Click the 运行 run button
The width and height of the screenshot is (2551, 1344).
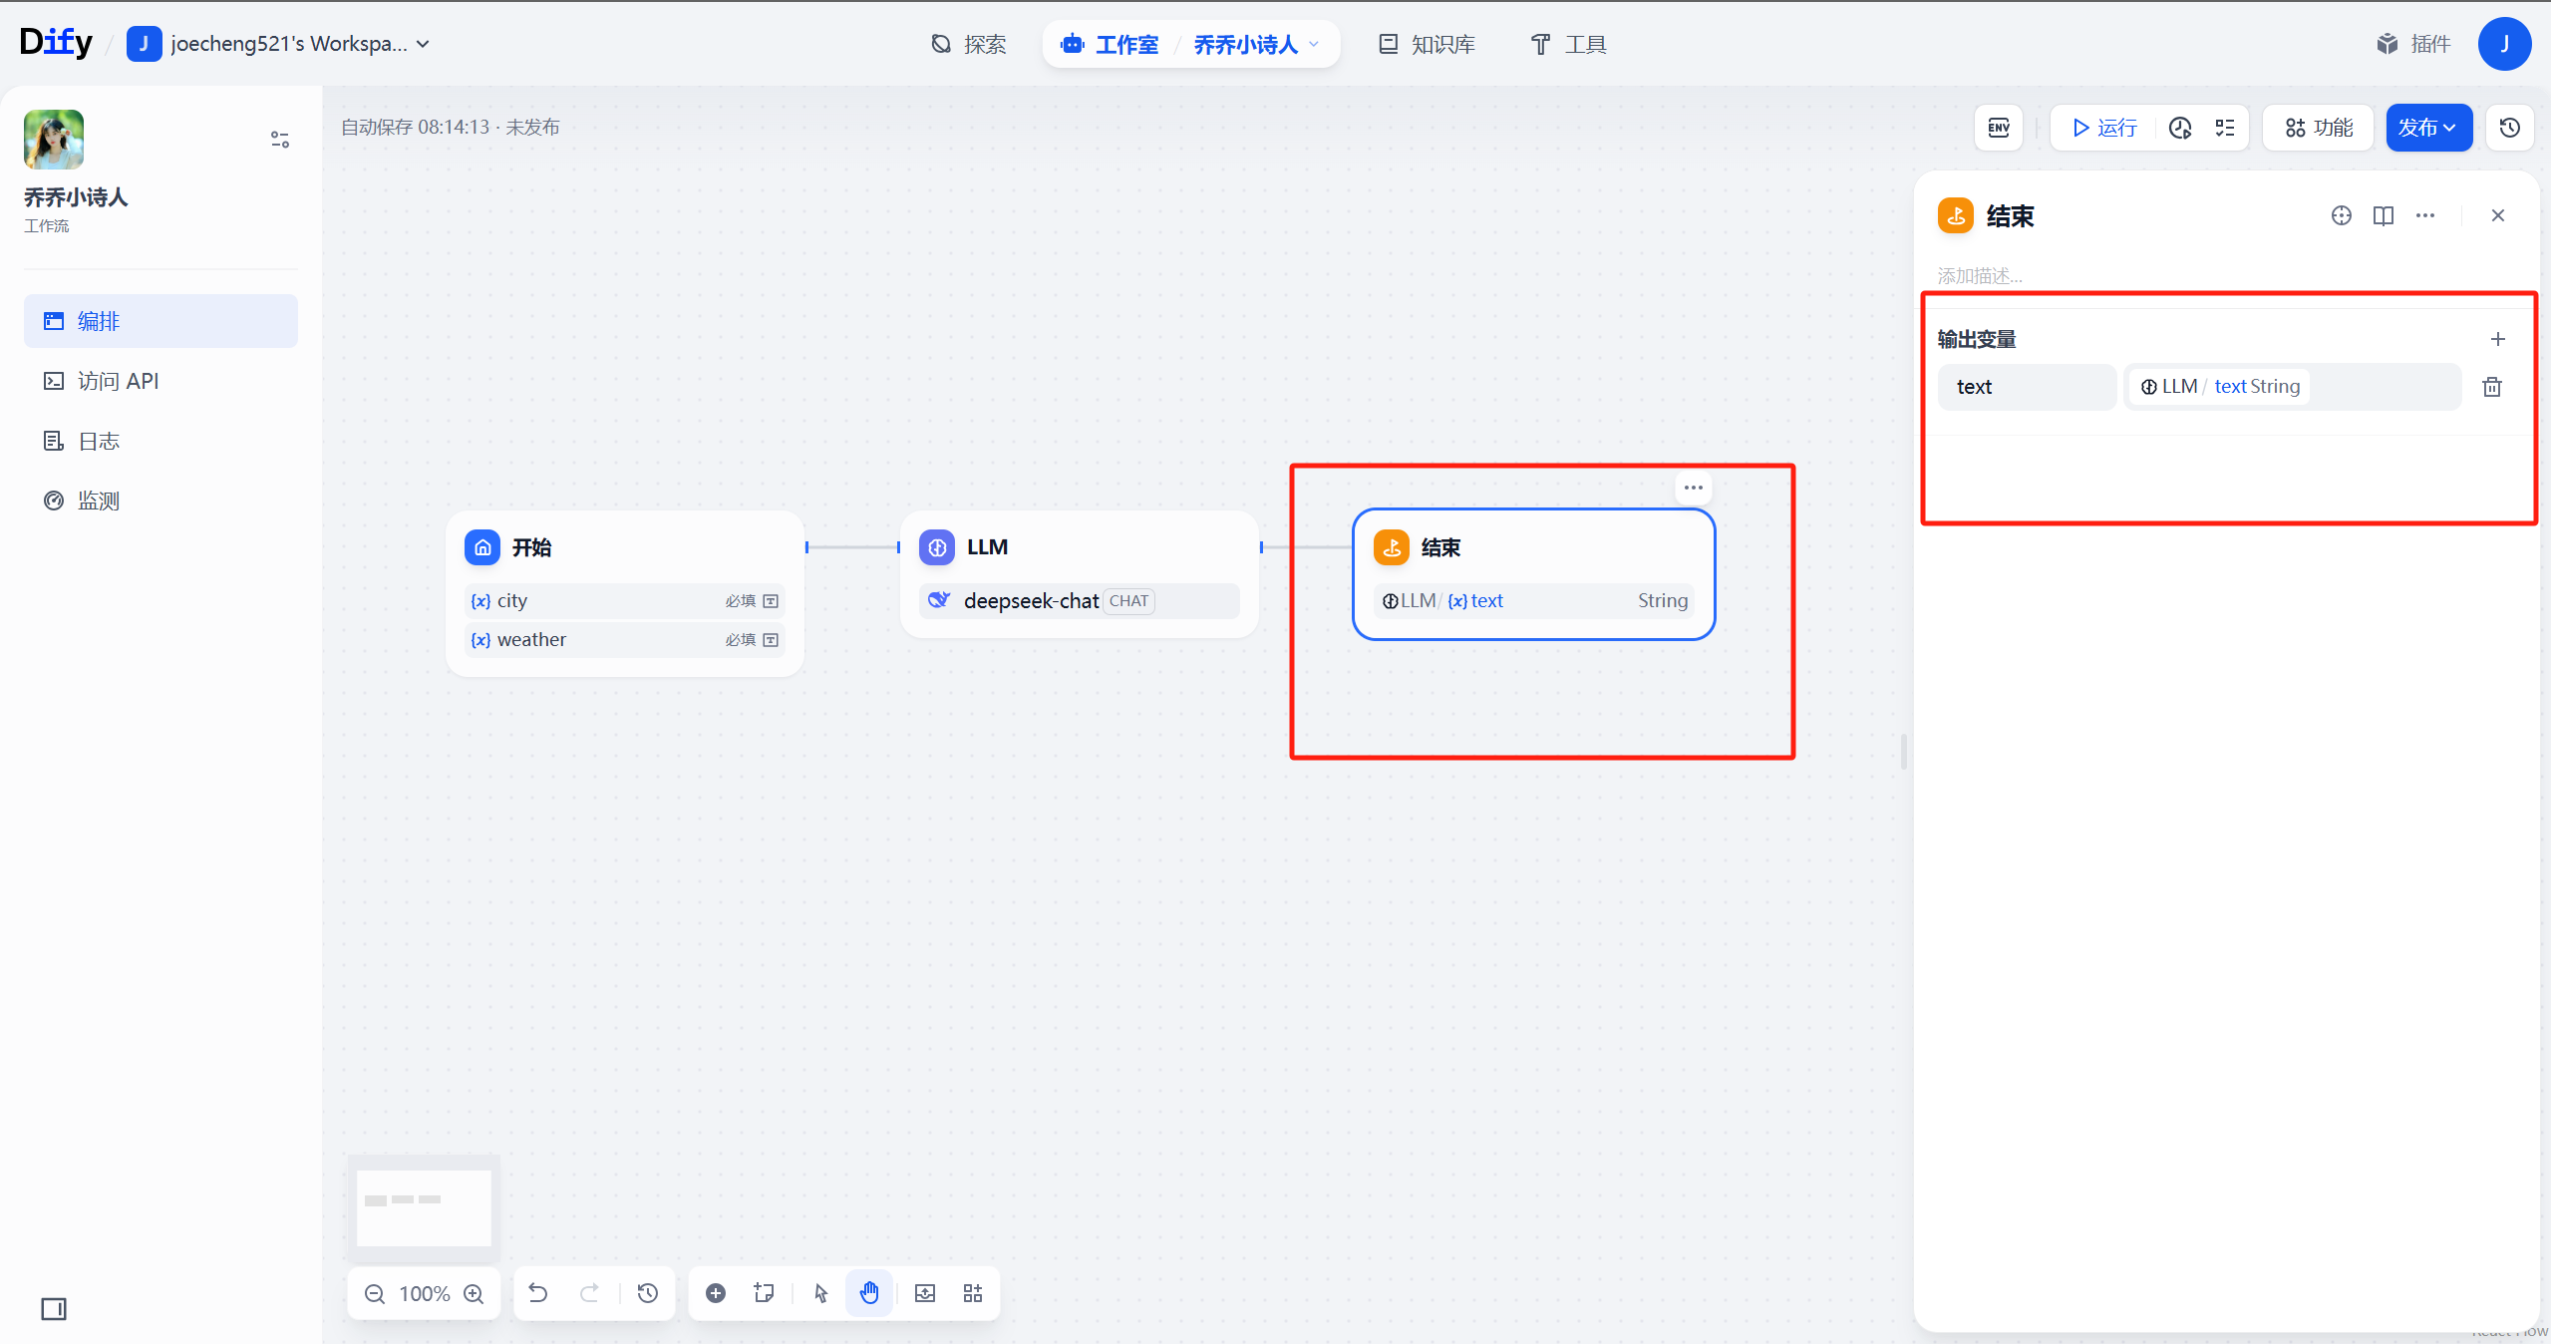click(2103, 128)
